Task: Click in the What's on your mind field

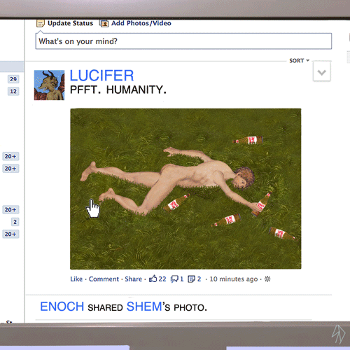Action: tap(183, 41)
